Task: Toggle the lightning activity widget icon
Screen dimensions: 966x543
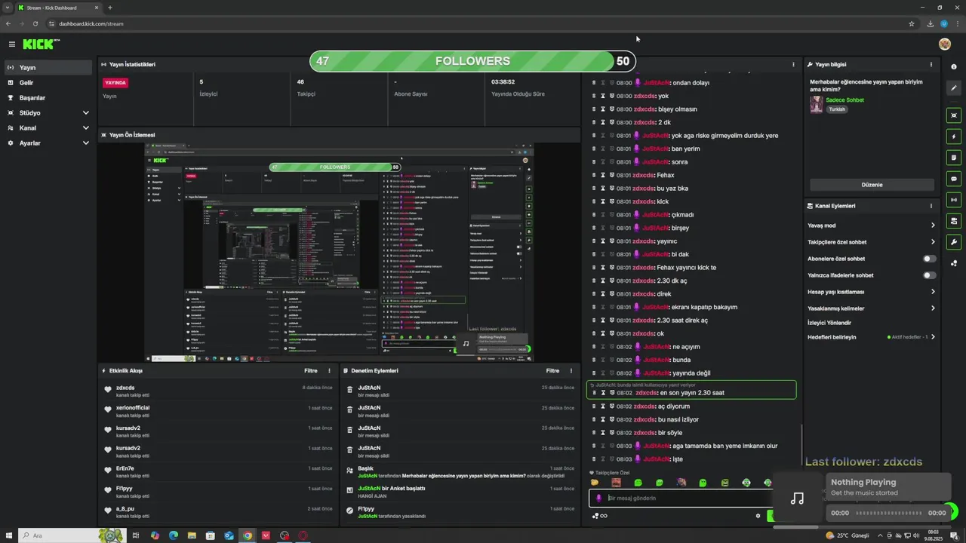Action: [954, 137]
